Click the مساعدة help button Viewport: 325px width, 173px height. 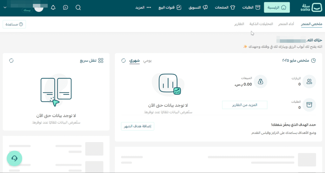tap(14, 24)
